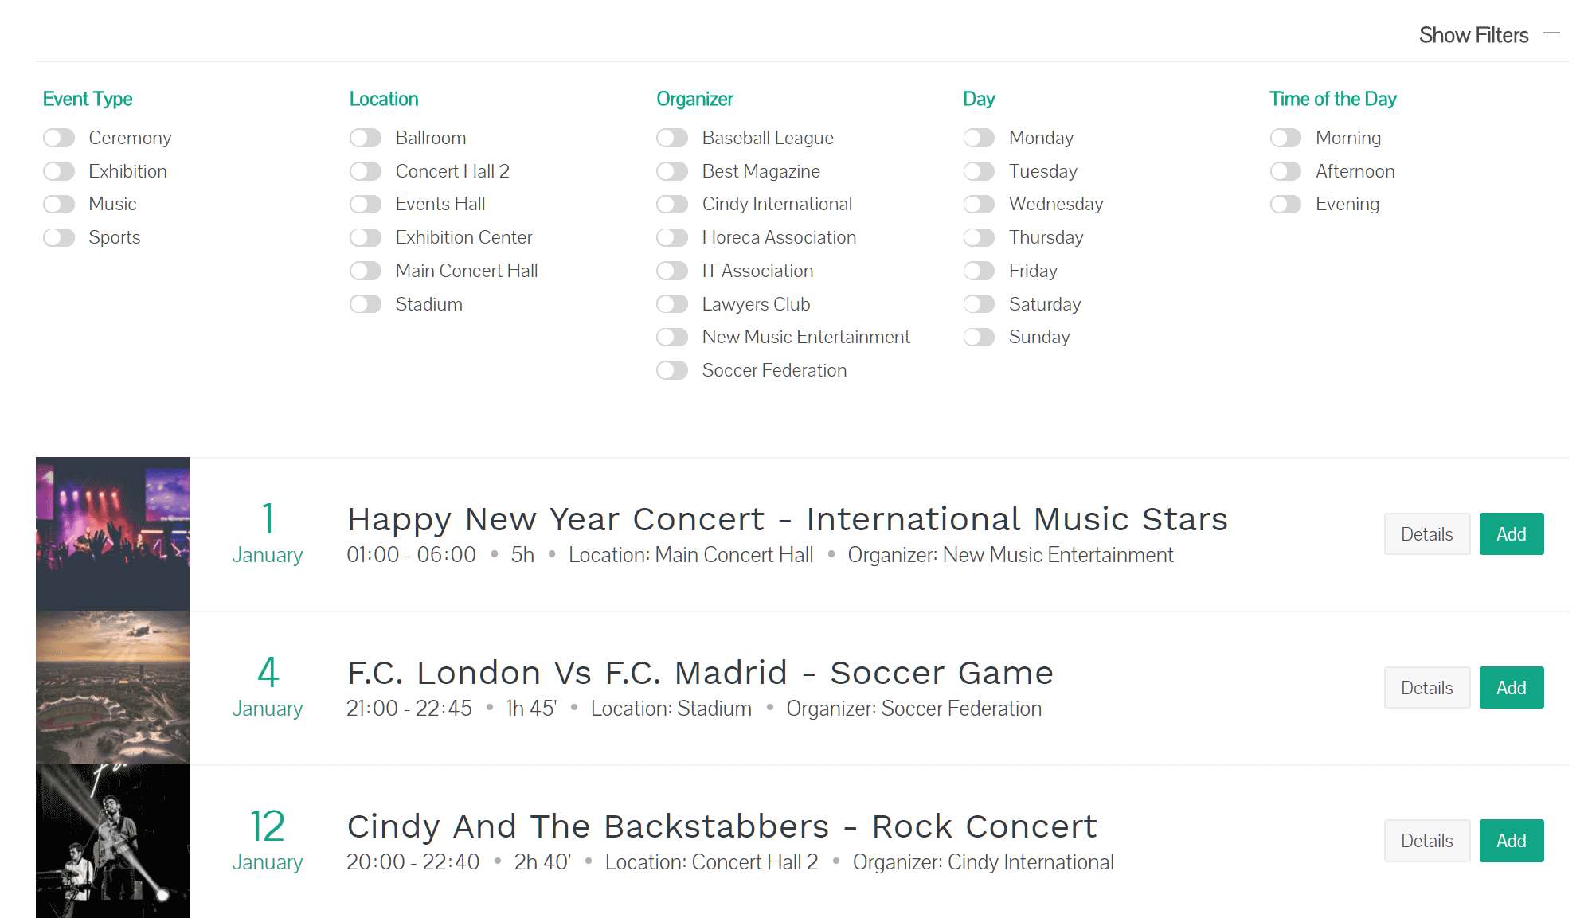Enable the Stadium location toggle
Image resolution: width=1584 pixels, height=918 pixels.
pyautogui.click(x=366, y=304)
